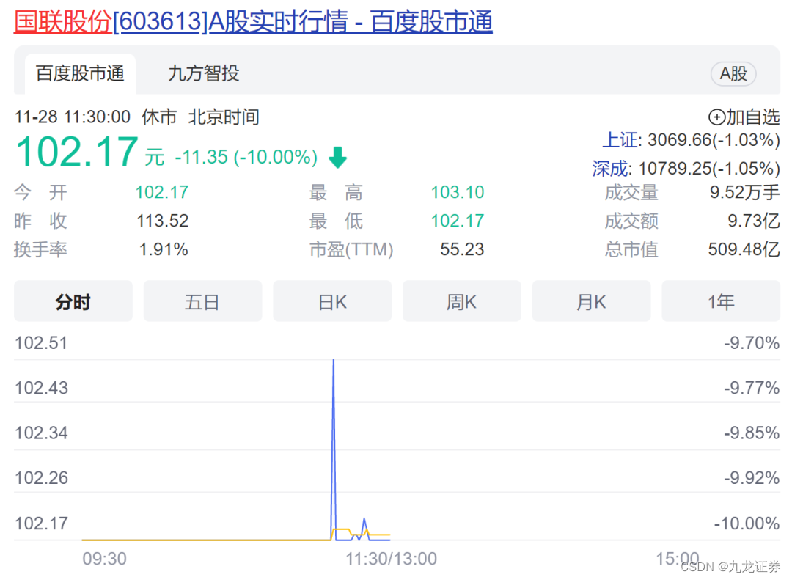The image size is (792, 580).
Task: Select the 分时 chart tab
Action: [x=73, y=301]
